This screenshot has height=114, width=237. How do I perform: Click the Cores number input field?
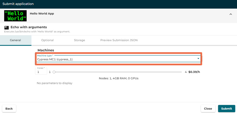41,71
